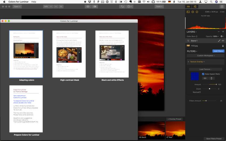This screenshot has height=141, width=226.
Task: Select the 1103.jpg base layer
Action: tap(206, 46)
